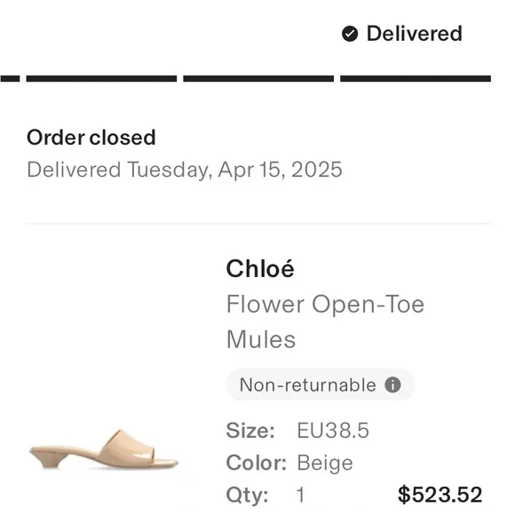The height and width of the screenshot is (515, 515).
Task: Click the Beige color value
Action: [325, 463]
